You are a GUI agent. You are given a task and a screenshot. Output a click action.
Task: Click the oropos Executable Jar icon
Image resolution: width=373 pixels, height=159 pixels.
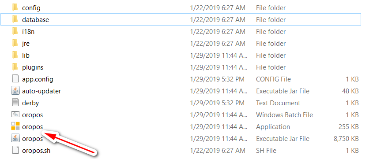(15, 138)
